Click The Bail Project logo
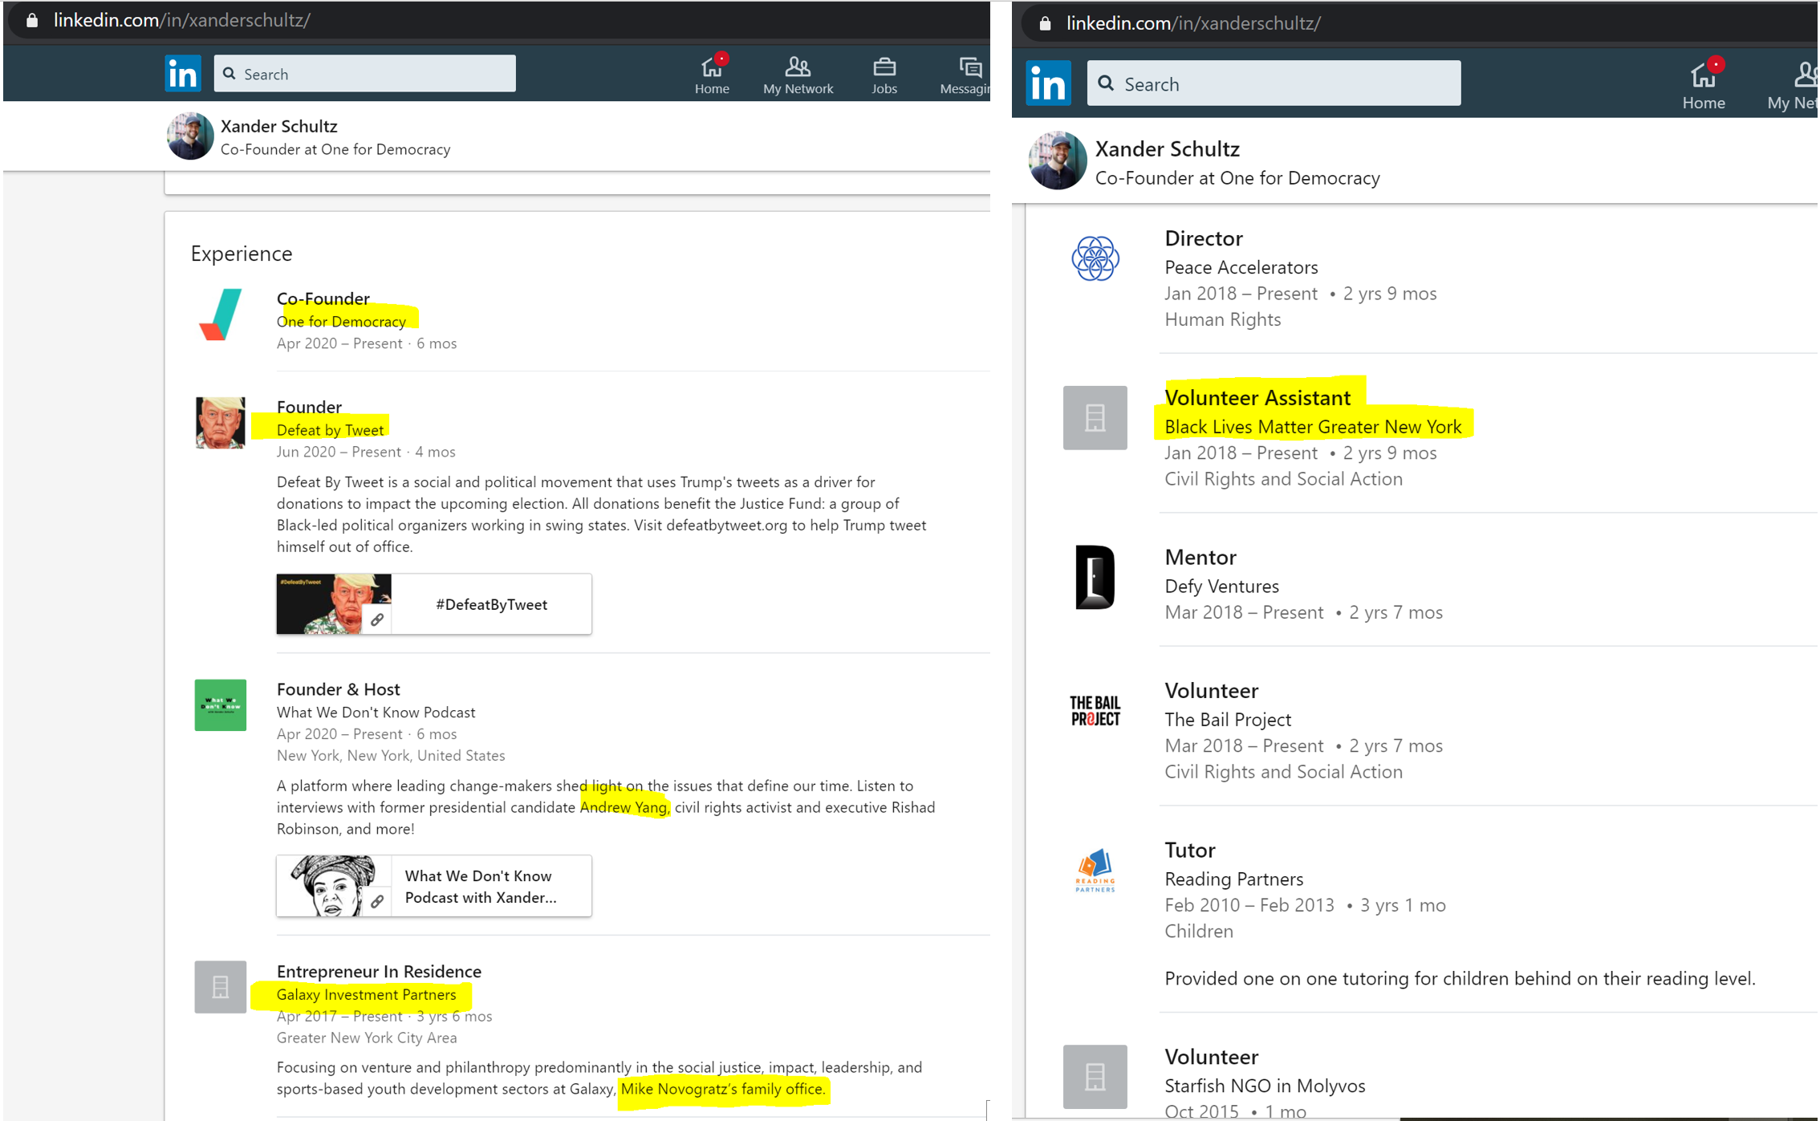This screenshot has width=1820, height=1121. [1095, 711]
